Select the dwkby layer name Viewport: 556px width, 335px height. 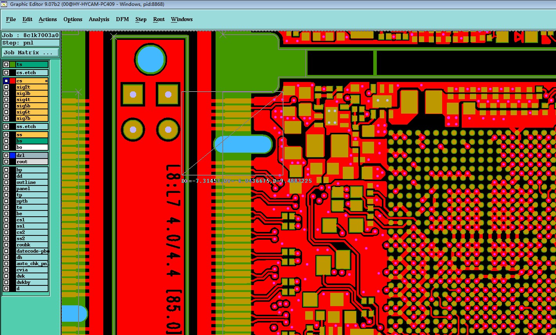32,282
